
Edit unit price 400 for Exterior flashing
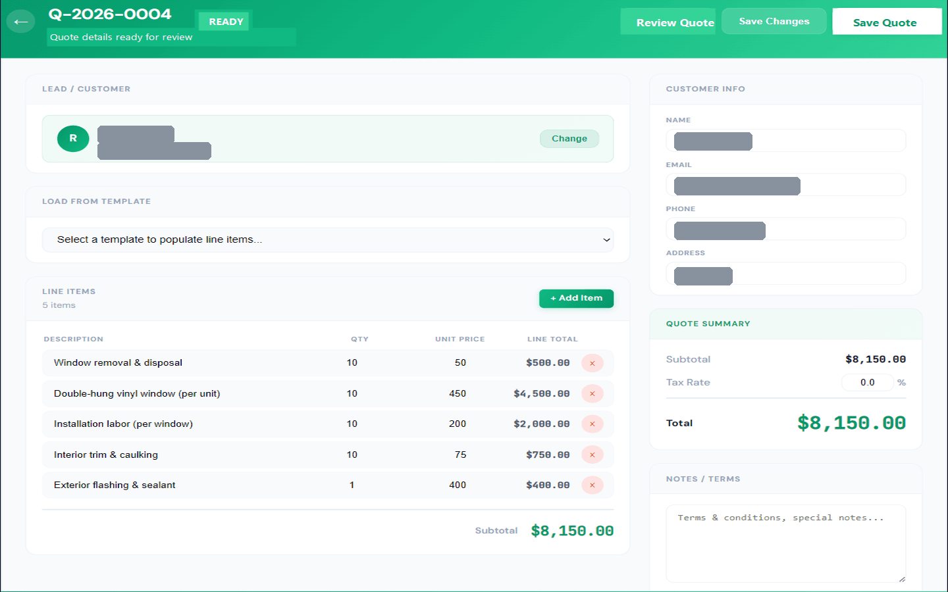458,485
